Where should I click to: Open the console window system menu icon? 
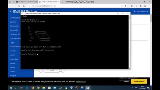tap(22, 13)
